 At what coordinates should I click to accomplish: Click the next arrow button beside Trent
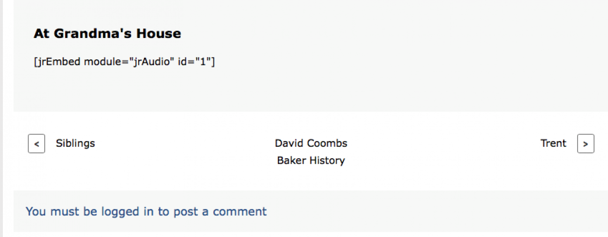point(585,143)
